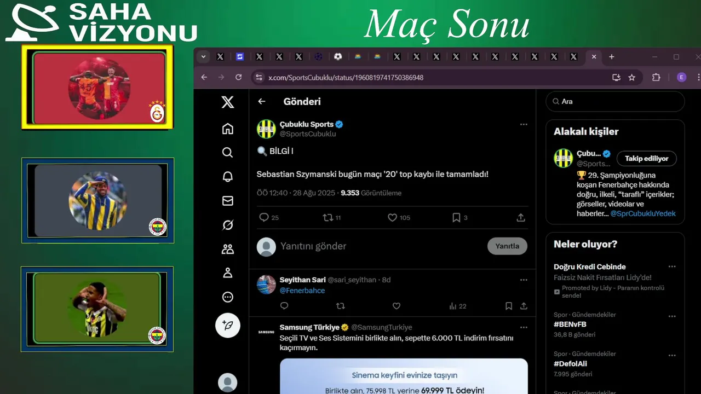
Task: Open the Communities people icon
Action: coord(228,249)
